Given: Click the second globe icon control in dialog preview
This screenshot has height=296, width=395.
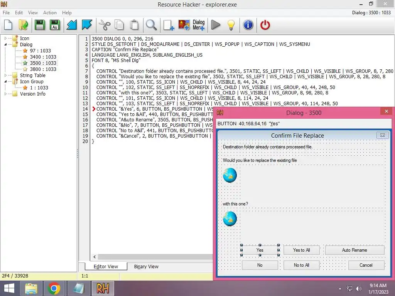Looking at the screenshot, I should point(230,219).
